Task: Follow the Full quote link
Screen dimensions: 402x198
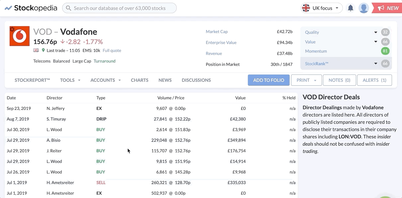Action: point(112,50)
